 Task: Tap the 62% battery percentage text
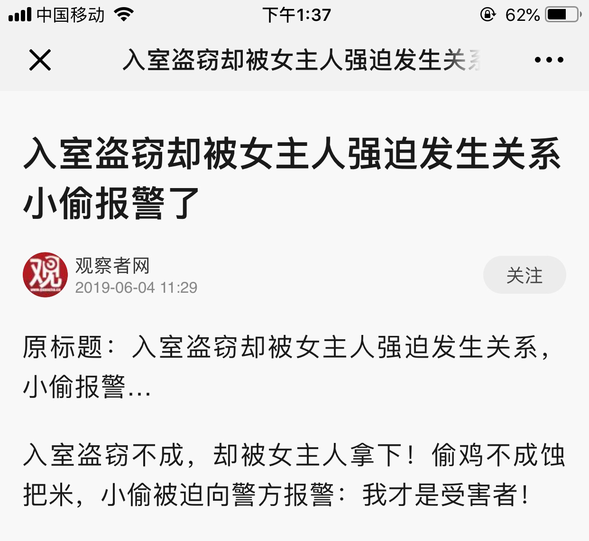coord(522,15)
